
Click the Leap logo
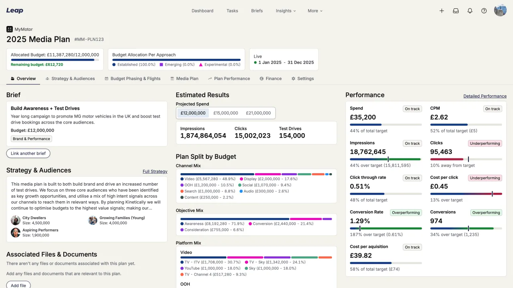(15, 10)
